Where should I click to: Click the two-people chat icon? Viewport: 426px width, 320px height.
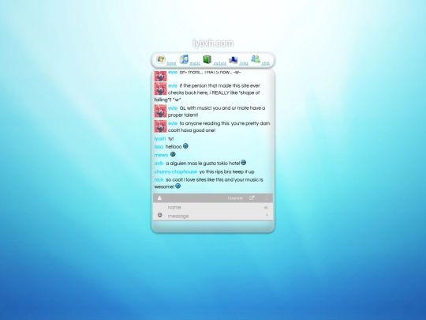(x=256, y=59)
